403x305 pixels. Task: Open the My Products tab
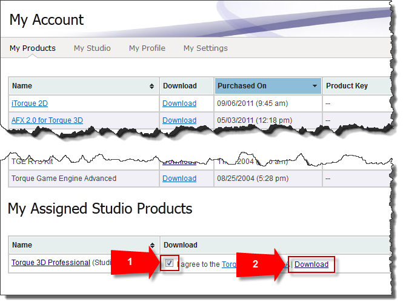pyautogui.click(x=33, y=48)
